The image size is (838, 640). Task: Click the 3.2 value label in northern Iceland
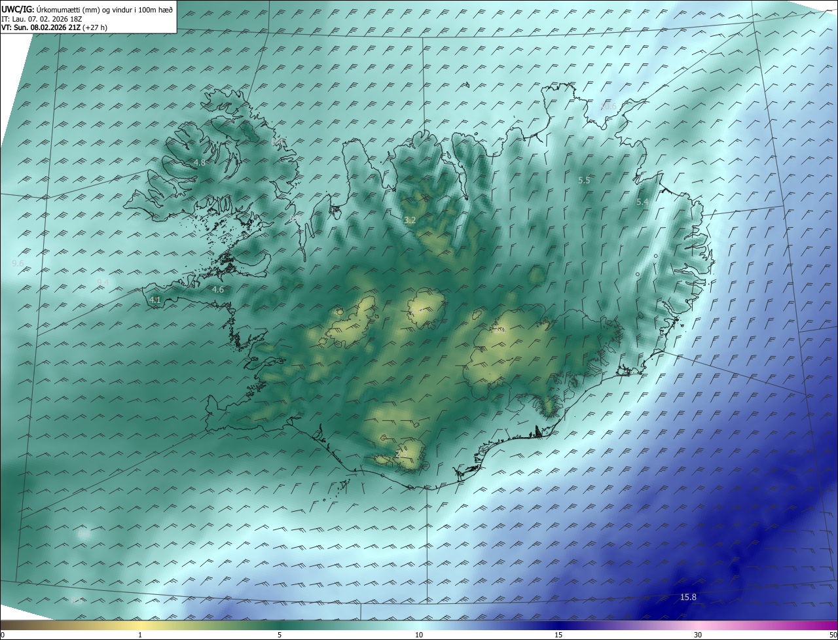pos(410,221)
